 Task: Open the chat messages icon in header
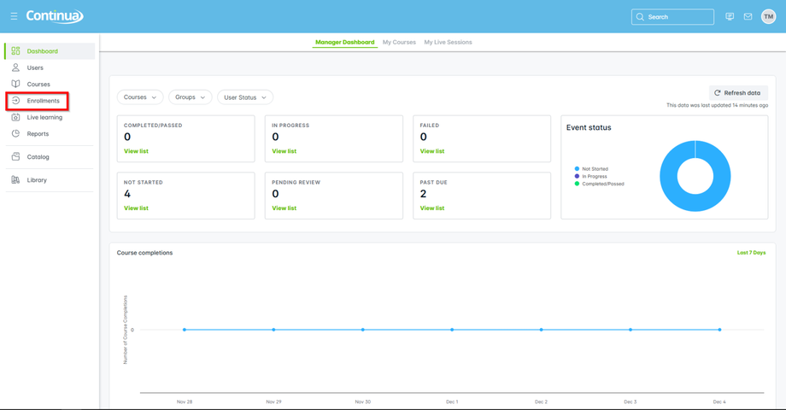tap(730, 16)
